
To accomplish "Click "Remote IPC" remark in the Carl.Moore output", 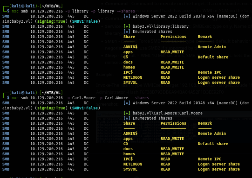I will pyautogui.click(x=210, y=159).
